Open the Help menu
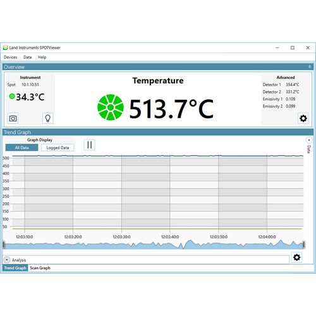 coord(42,58)
